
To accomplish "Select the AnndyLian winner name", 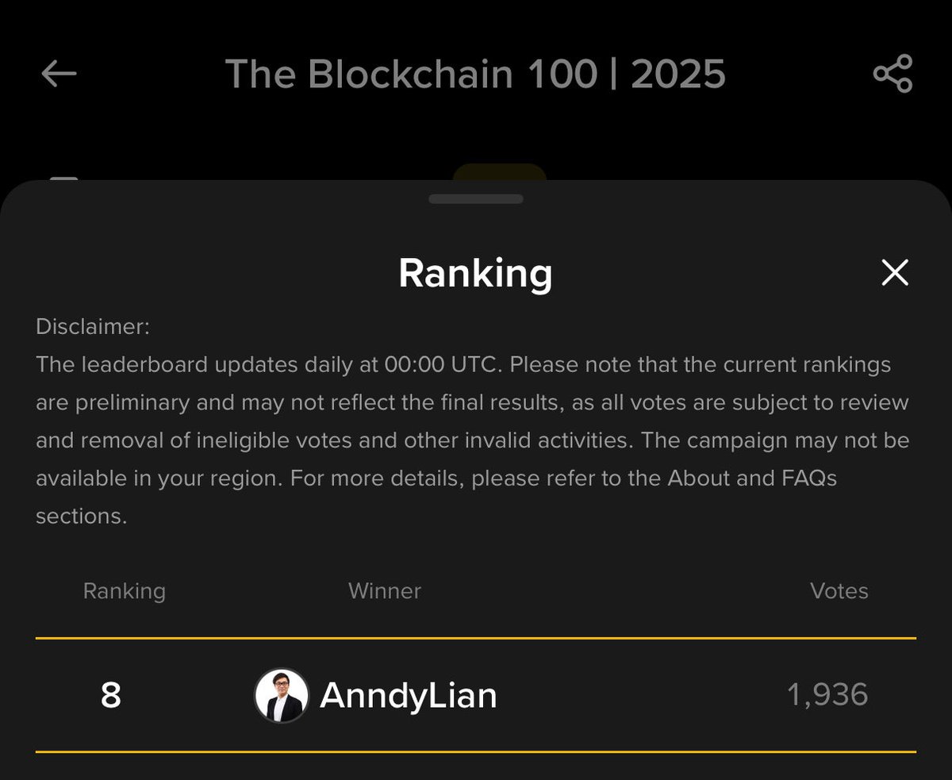I will [x=409, y=696].
